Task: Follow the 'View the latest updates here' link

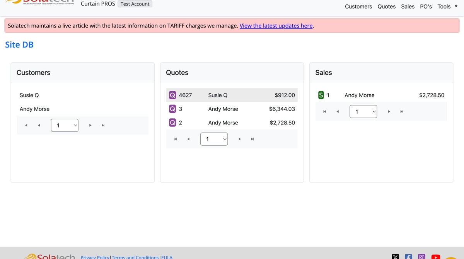Action: 276,26
